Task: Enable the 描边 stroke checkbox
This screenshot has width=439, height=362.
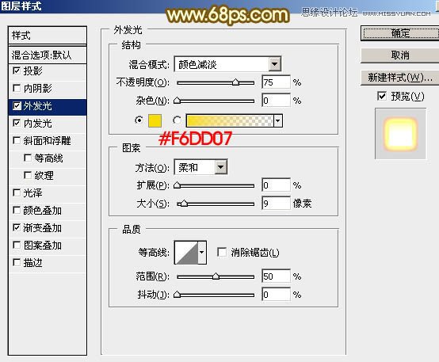Action: point(17,263)
